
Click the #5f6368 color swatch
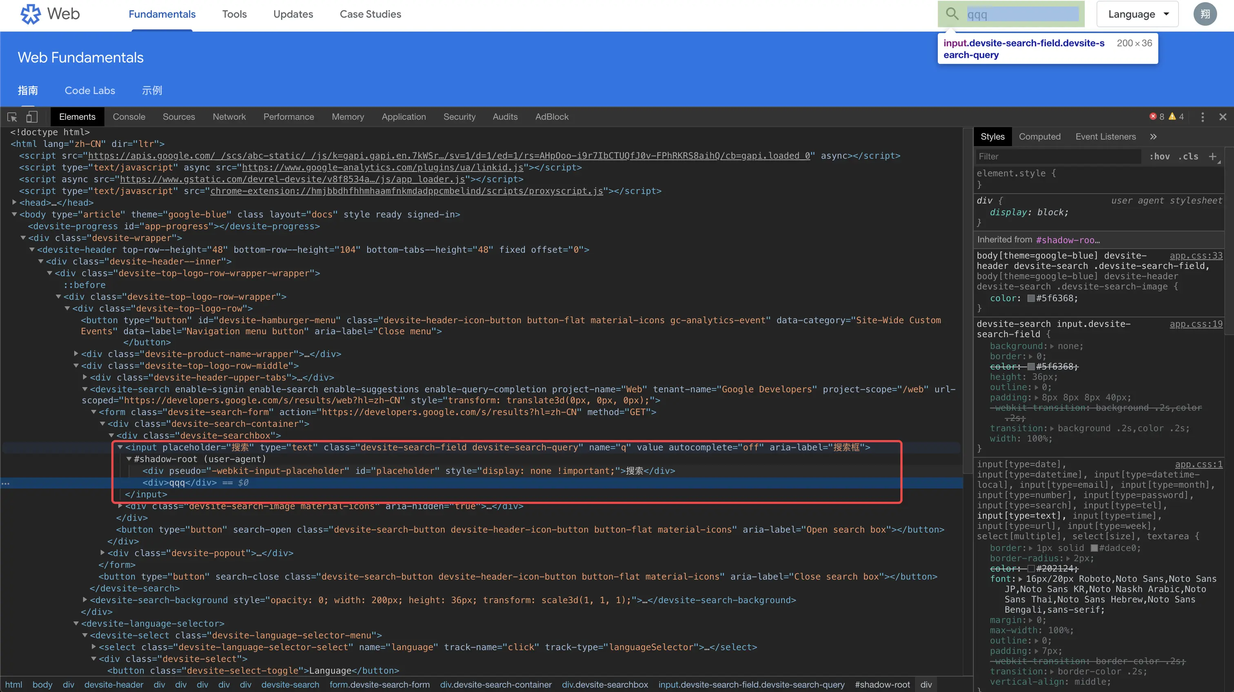point(1031,298)
